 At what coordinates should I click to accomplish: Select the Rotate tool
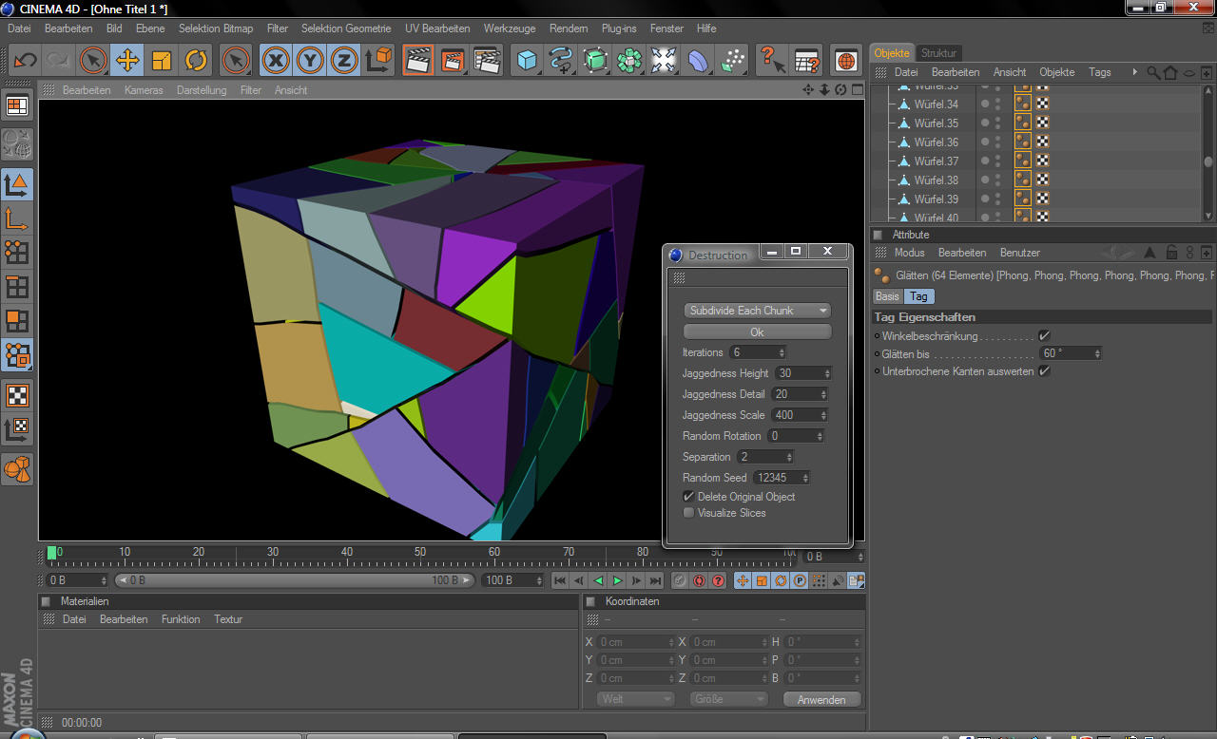[x=196, y=61]
